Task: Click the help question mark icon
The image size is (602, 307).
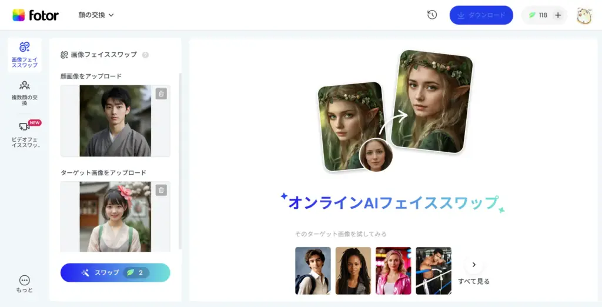Action: click(x=145, y=55)
